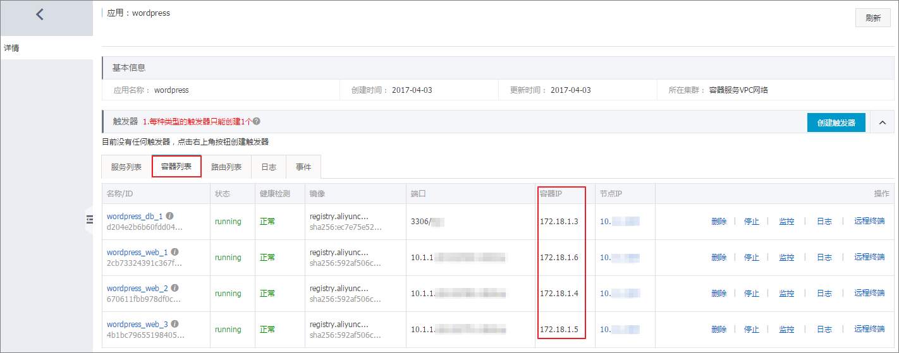Open the wordpress_db_1 container link
This screenshot has height=353, width=899.
click(135, 216)
